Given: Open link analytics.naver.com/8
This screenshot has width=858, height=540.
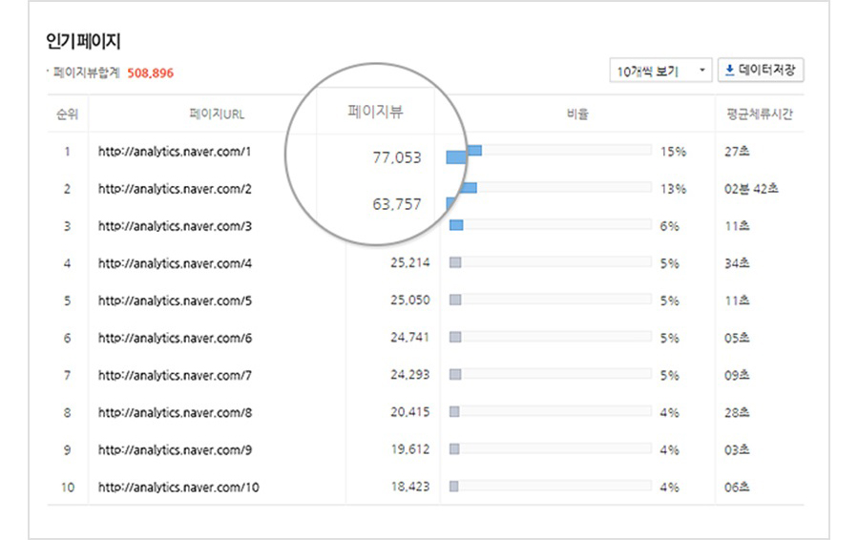Looking at the screenshot, I should pos(175,412).
